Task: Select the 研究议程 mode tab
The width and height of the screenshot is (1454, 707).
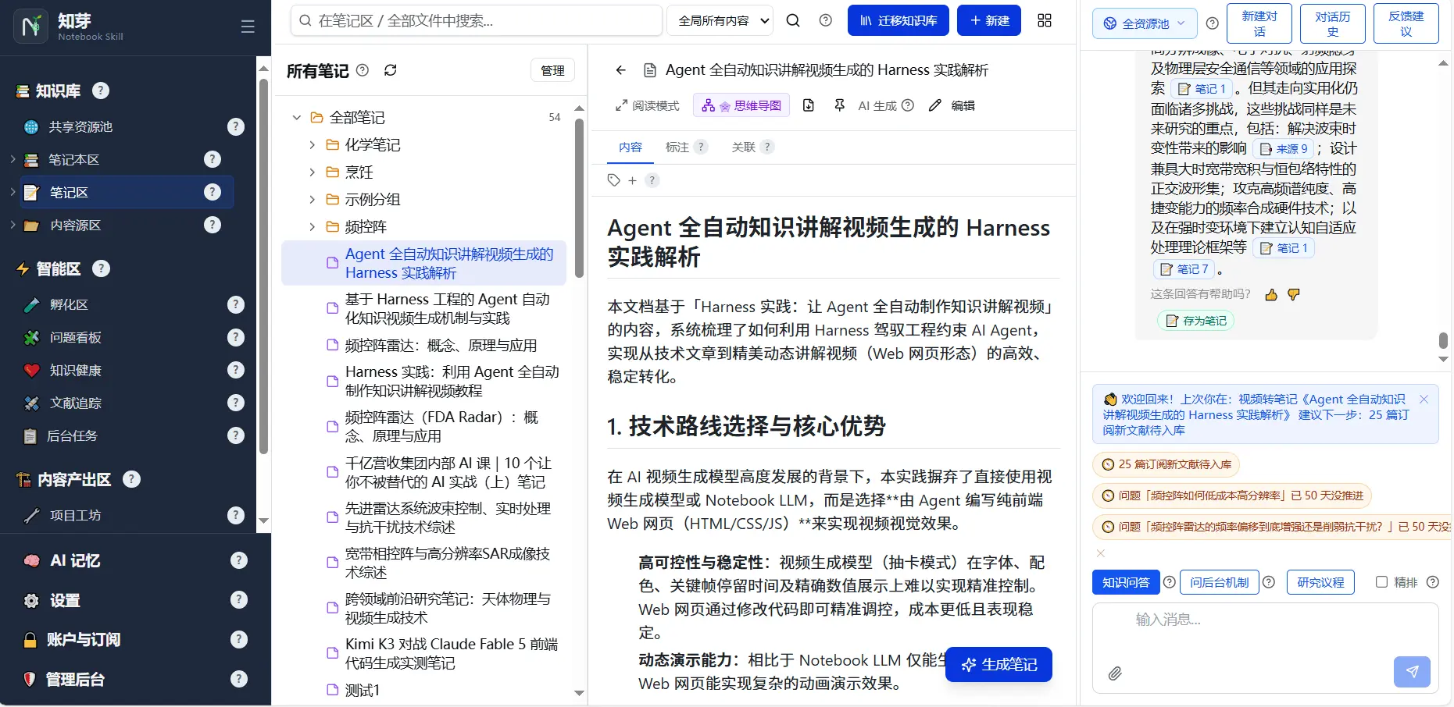Action: point(1320,582)
